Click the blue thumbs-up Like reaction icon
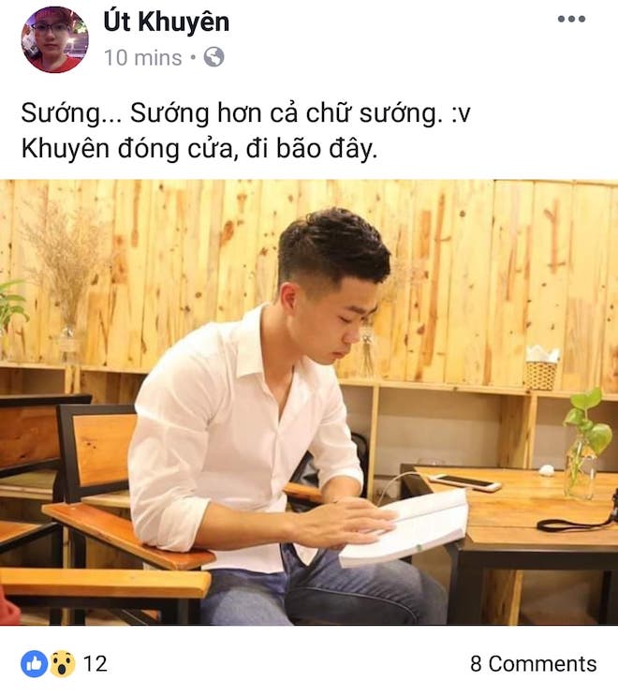618x696 pixels. (x=34, y=664)
